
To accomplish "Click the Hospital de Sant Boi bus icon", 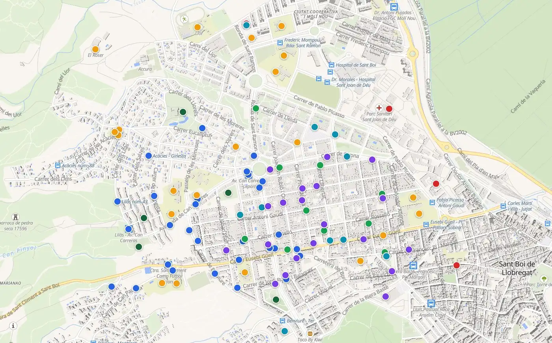I will click(x=332, y=65).
